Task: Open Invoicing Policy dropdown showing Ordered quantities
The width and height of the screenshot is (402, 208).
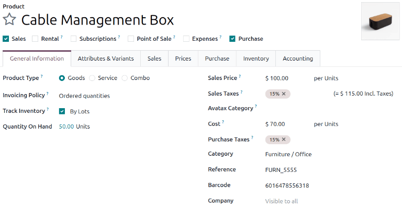Action: pyautogui.click(x=84, y=96)
